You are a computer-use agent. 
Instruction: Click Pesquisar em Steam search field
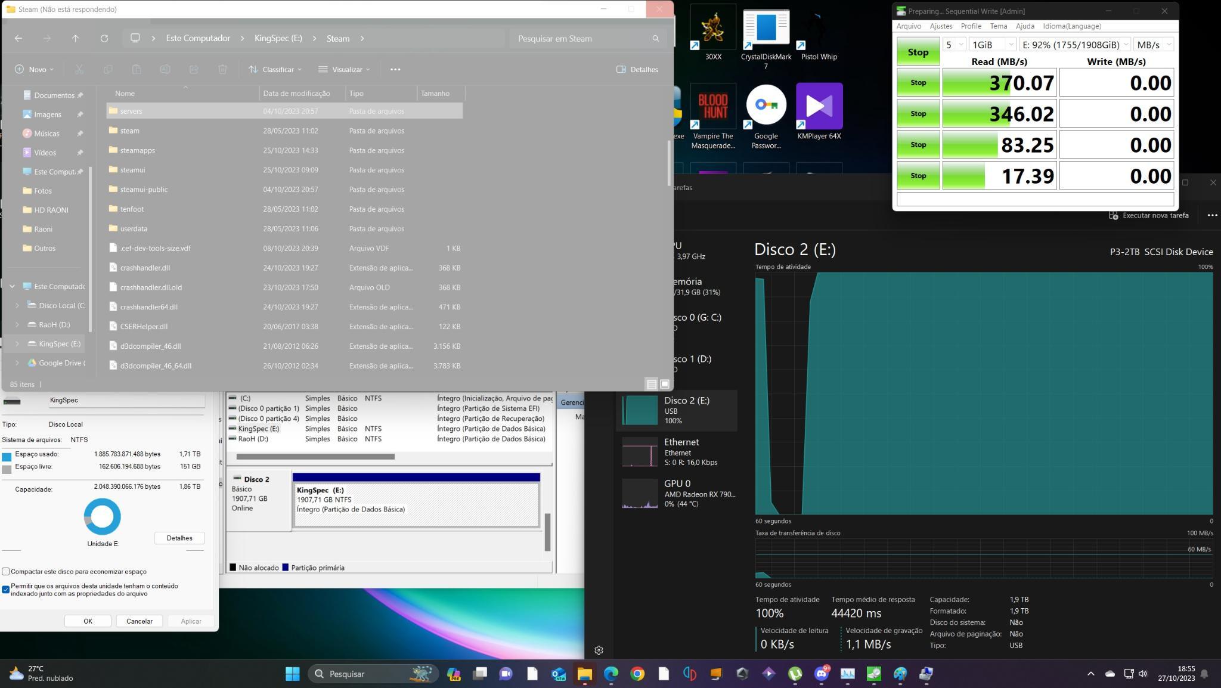[587, 38]
